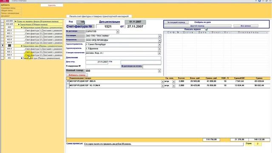This screenshot has width=272, height=153.
Task: Click the help icon in the title bar
Action: 260,1
